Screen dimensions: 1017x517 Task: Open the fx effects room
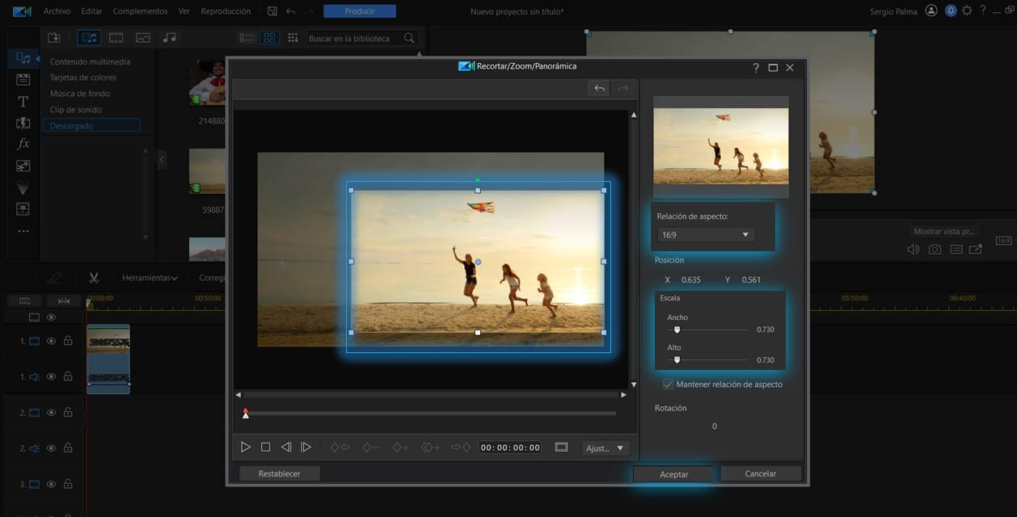tap(23, 144)
